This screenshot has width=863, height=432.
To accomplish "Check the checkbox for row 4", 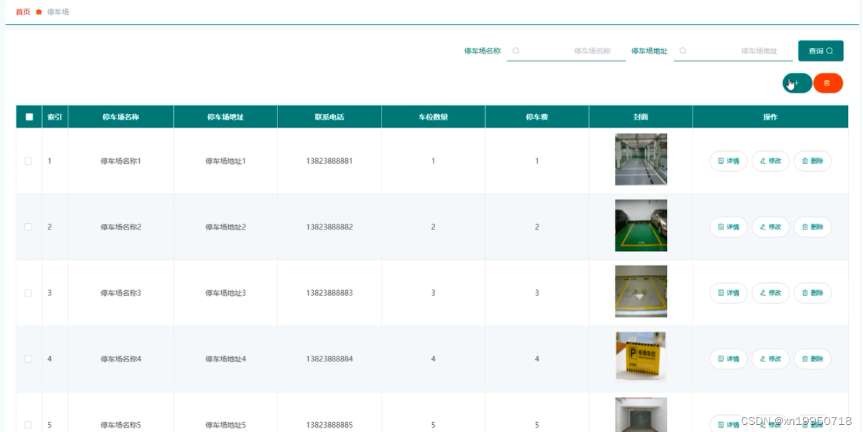I will pos(29,359).
